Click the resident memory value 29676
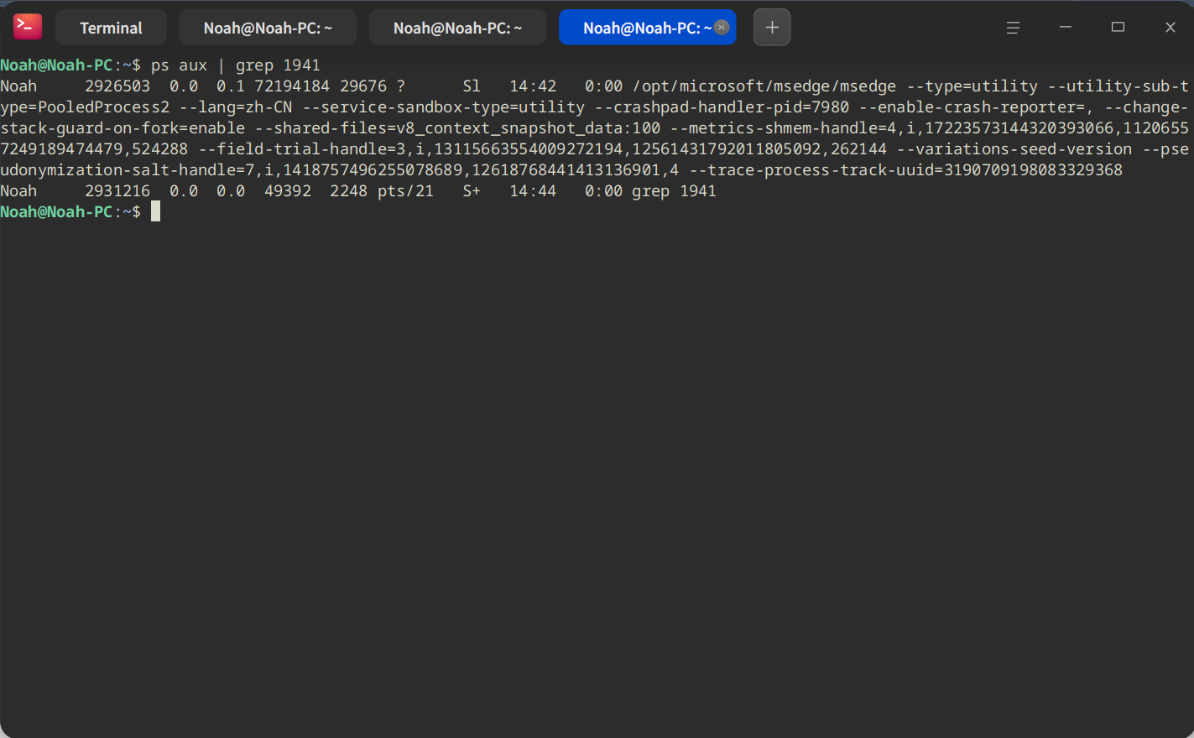The width and height of the screenshot is (1194, 738). pyautogui.click(x=363, y=86)
